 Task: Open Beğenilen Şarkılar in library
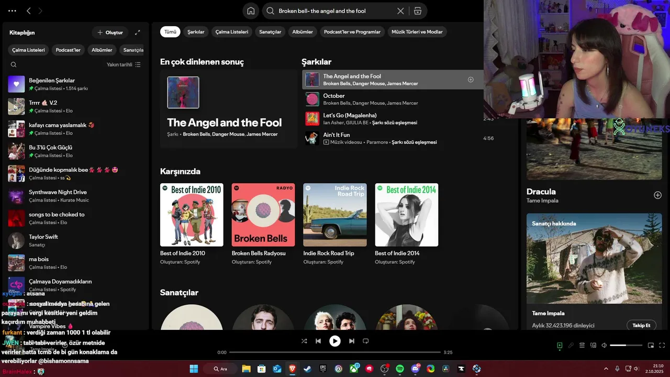click(76, 84)
